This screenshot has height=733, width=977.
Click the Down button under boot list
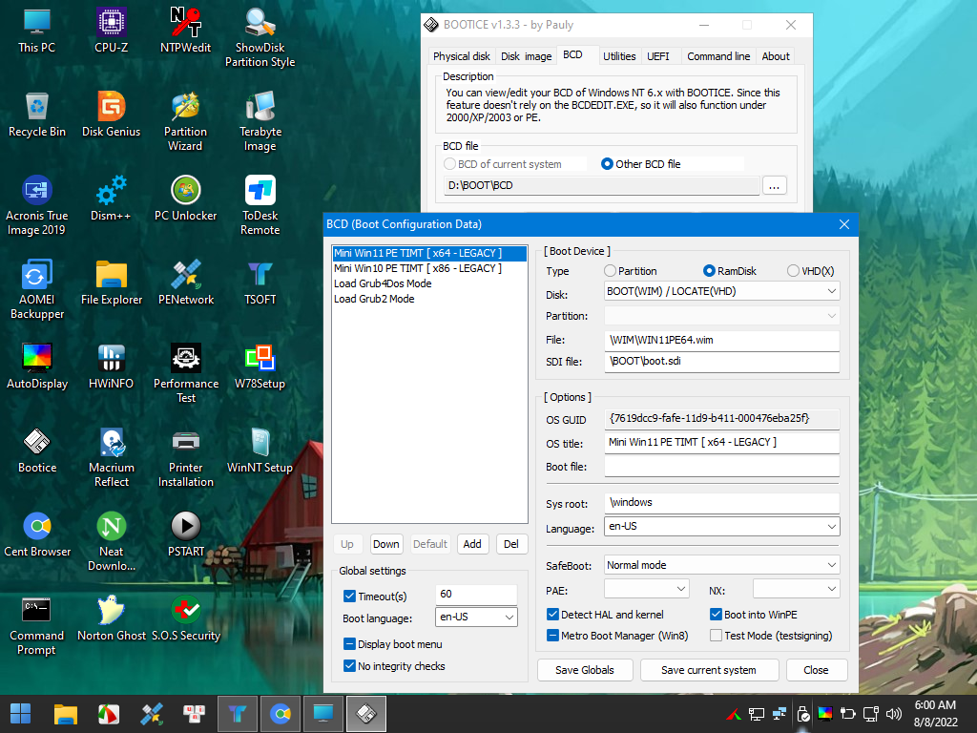click(x=385, y=544)
